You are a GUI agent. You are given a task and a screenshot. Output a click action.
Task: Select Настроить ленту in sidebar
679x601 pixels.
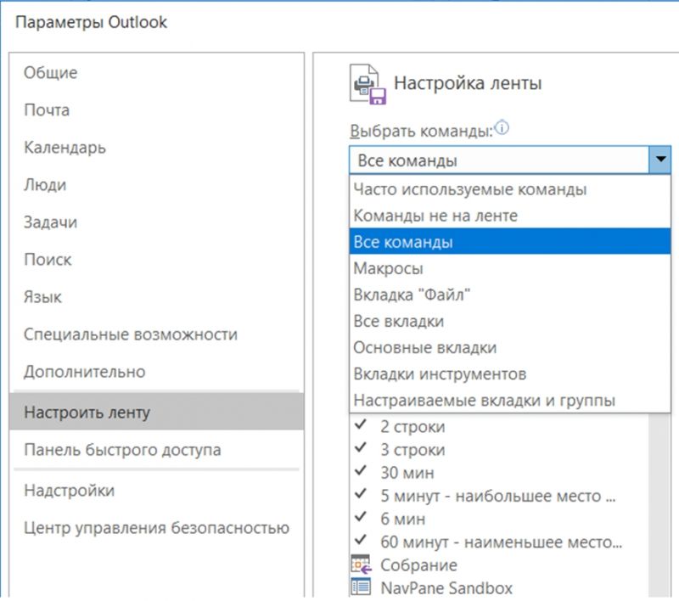coord(156,412)
